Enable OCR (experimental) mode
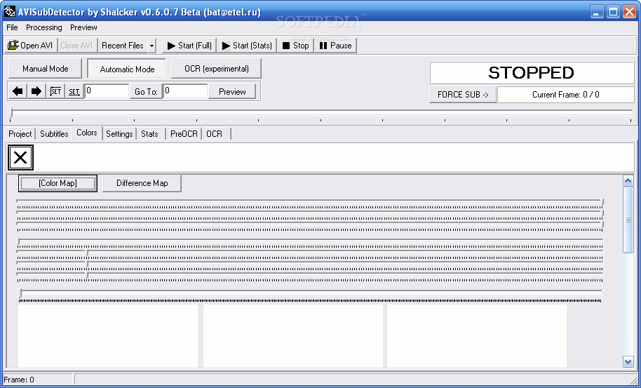 tap(216, 69)
